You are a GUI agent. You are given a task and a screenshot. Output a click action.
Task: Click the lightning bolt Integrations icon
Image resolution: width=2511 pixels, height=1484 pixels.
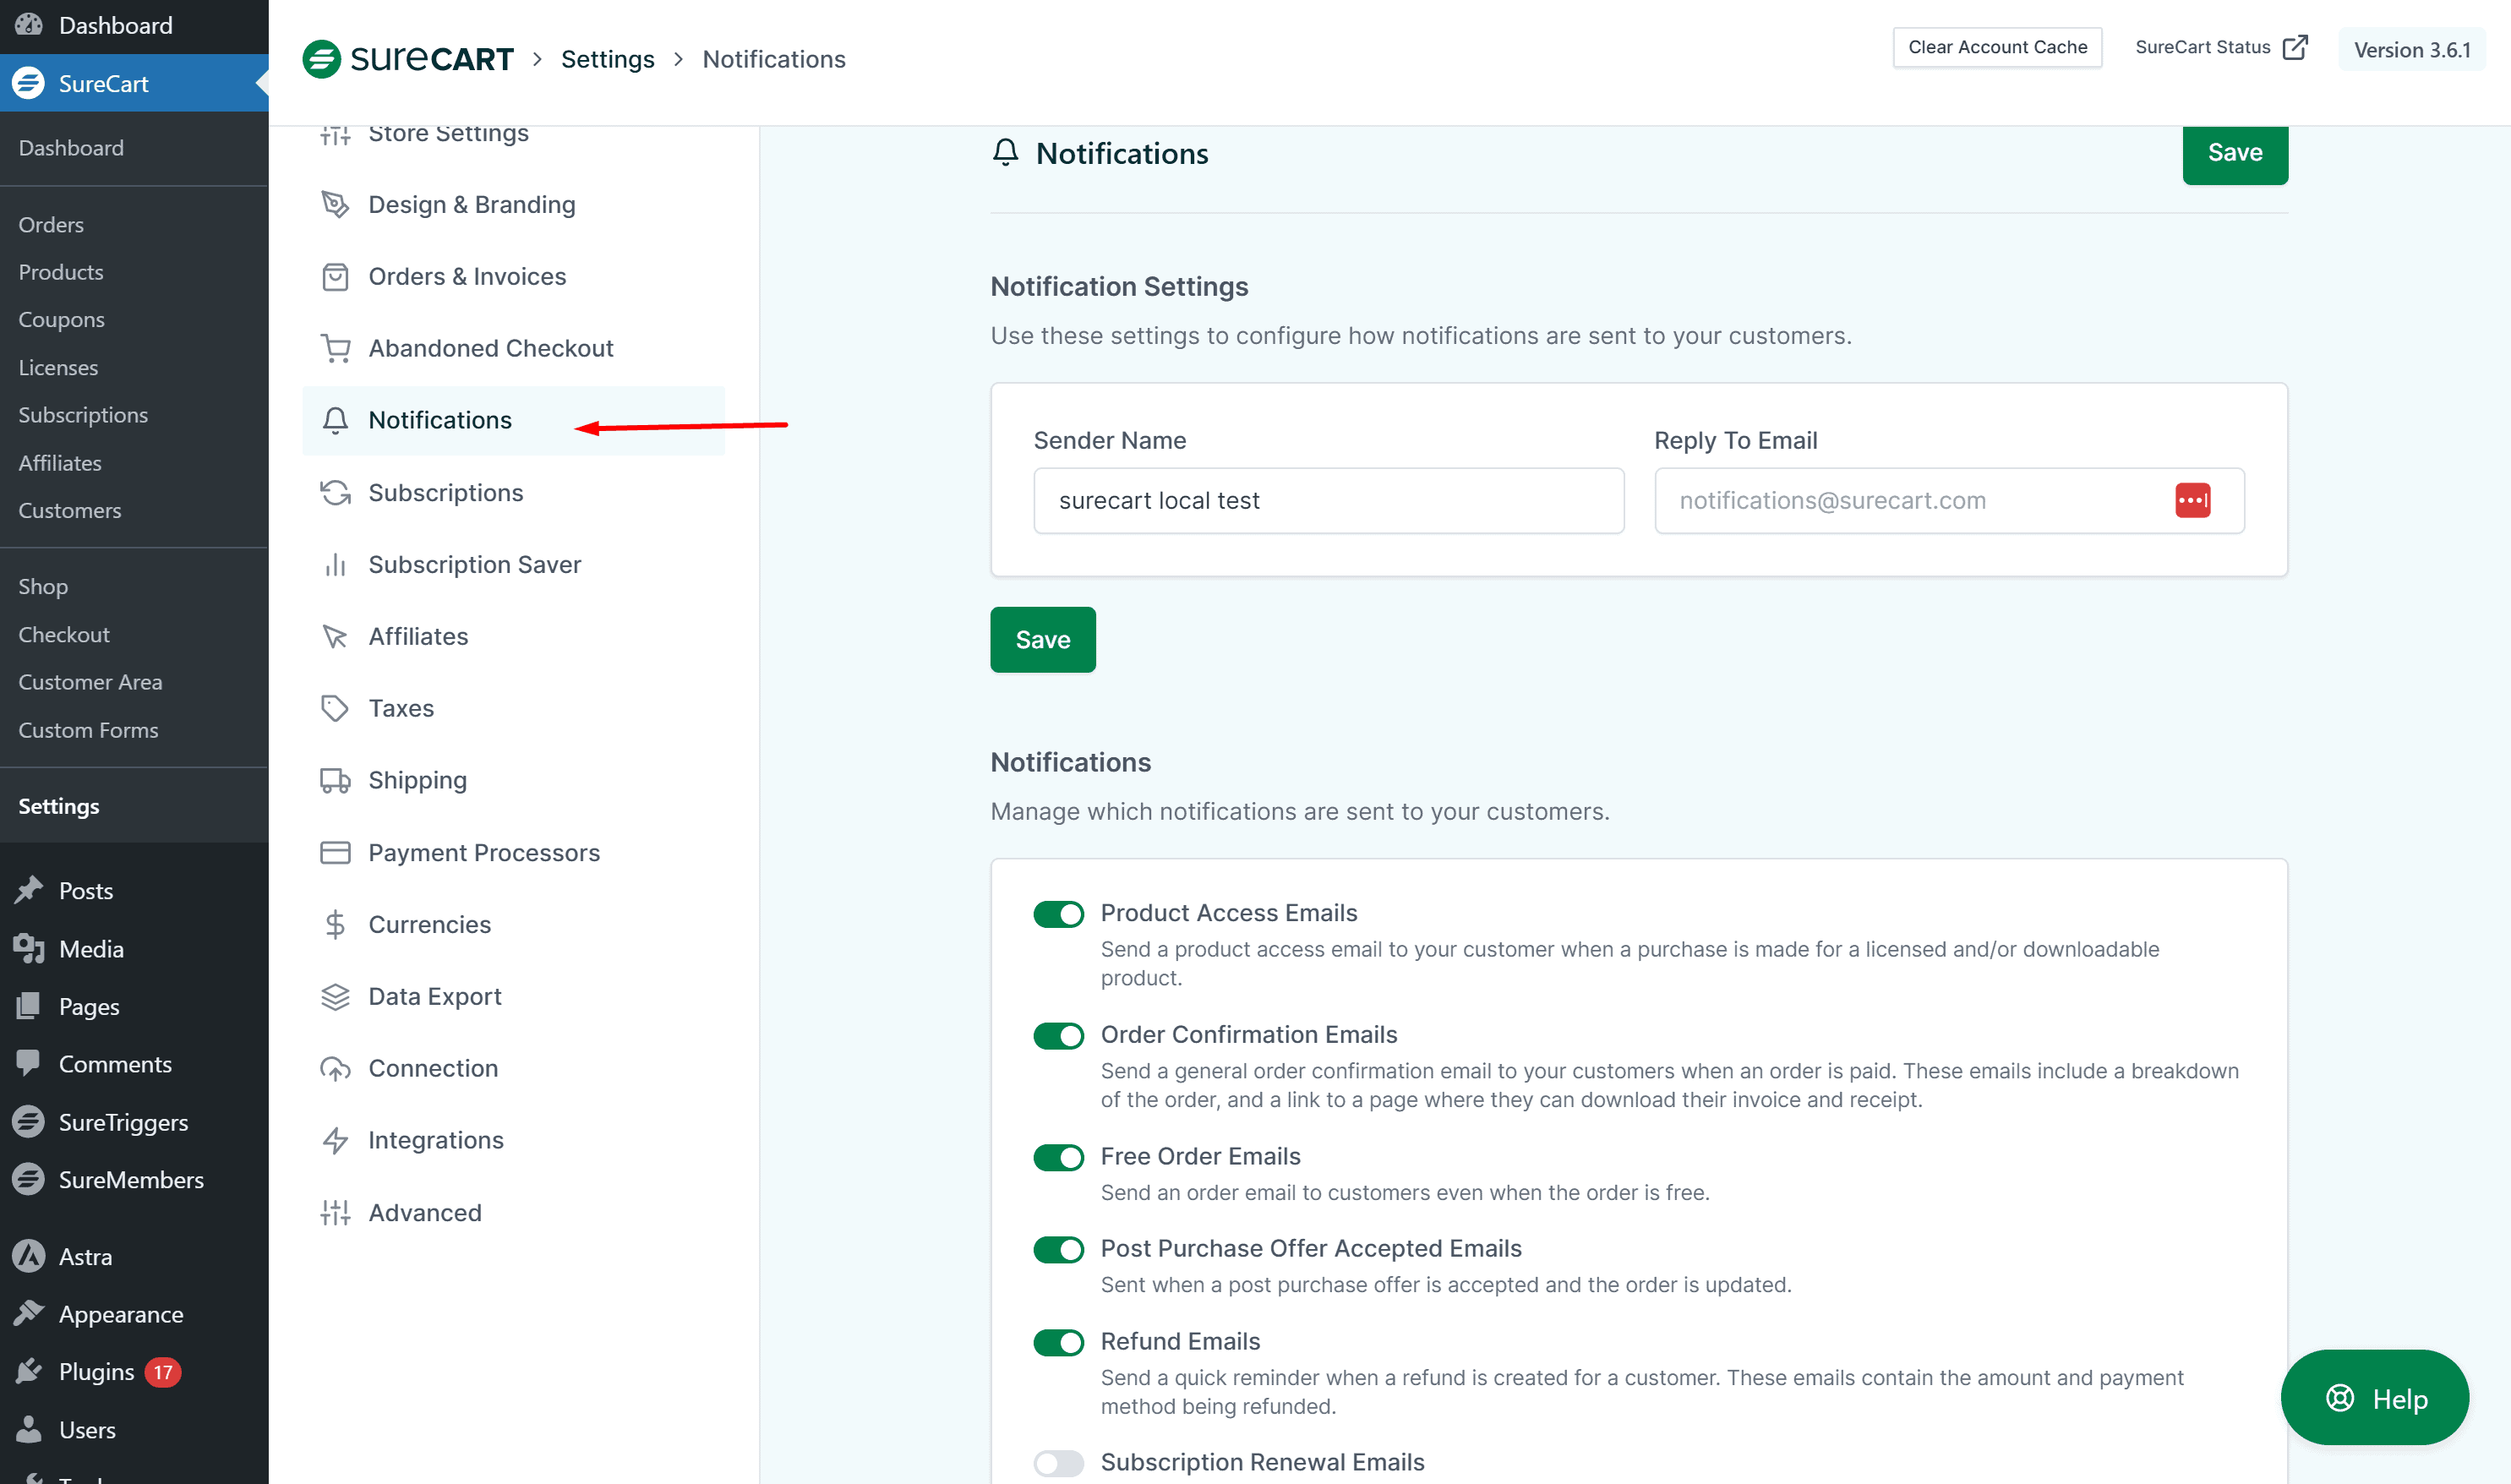[x=335, y=1140]
